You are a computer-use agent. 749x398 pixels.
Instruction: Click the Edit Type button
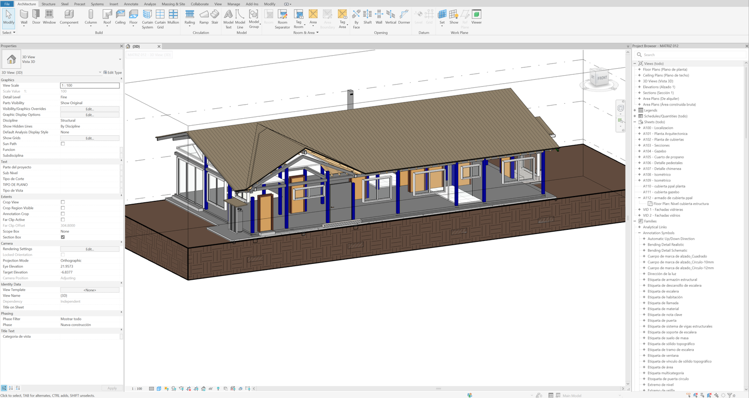click(x=112, y=72)
